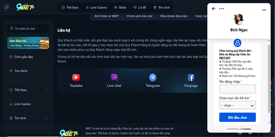
Task: Open the three-dot chat options menu
Action: tap(222, 9)
